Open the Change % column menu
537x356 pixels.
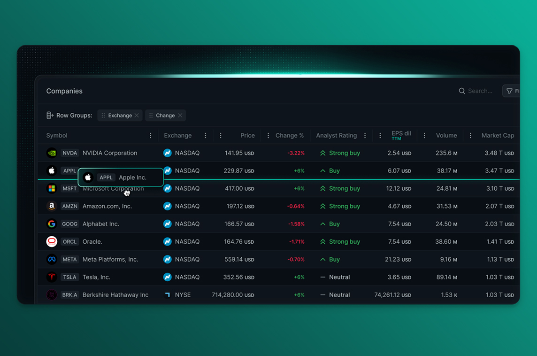coord(268,135)
